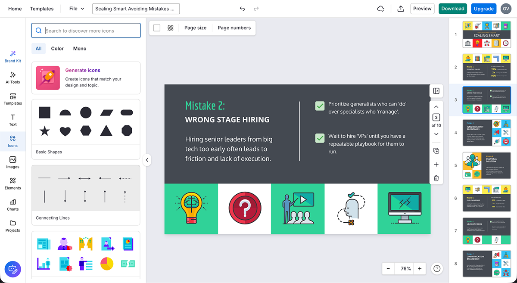
Task: Go to Home
Action: [15, 9]
